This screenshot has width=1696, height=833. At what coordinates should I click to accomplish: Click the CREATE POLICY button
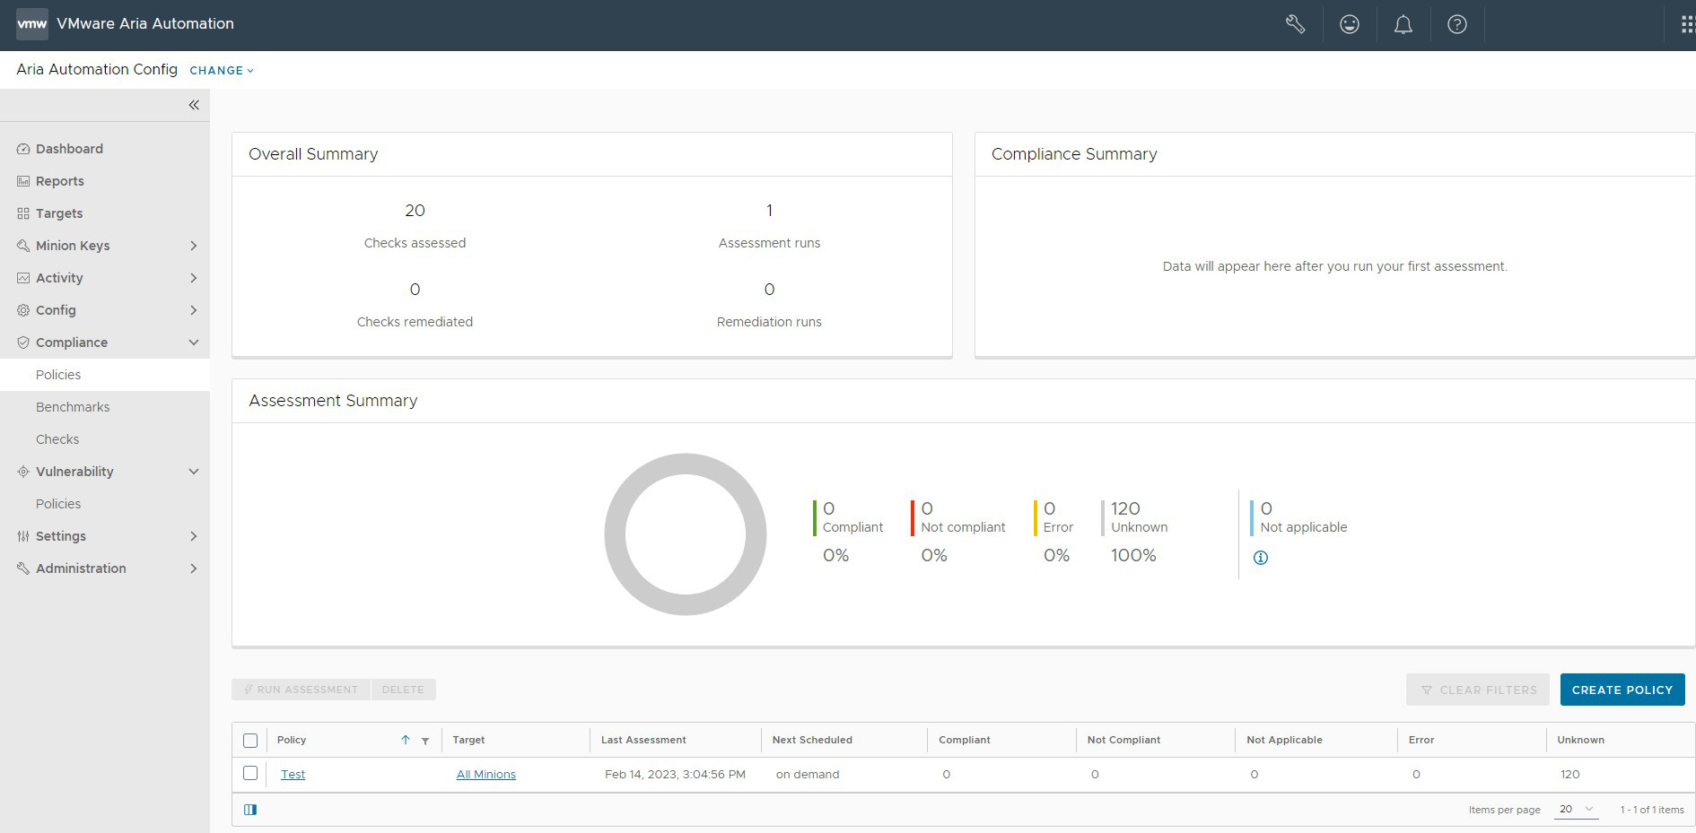(1622, 690)
